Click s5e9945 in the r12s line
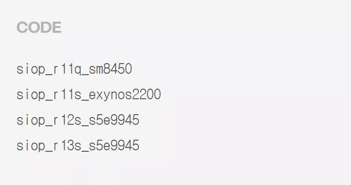Viewport: 351px width, 185px height. click(114, 120)
